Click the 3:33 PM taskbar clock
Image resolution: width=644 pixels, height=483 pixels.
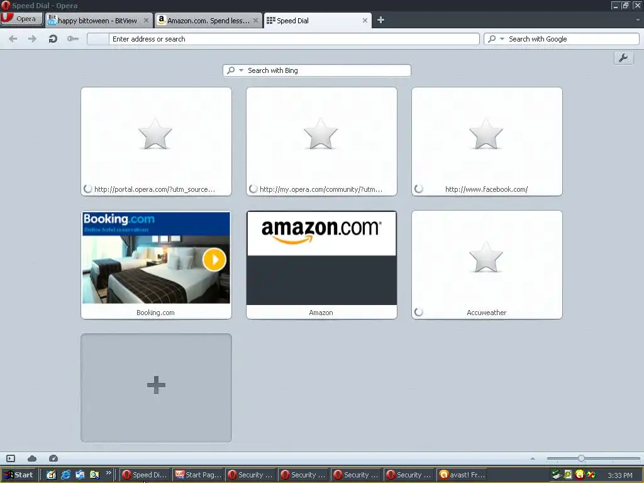(619, 475)
